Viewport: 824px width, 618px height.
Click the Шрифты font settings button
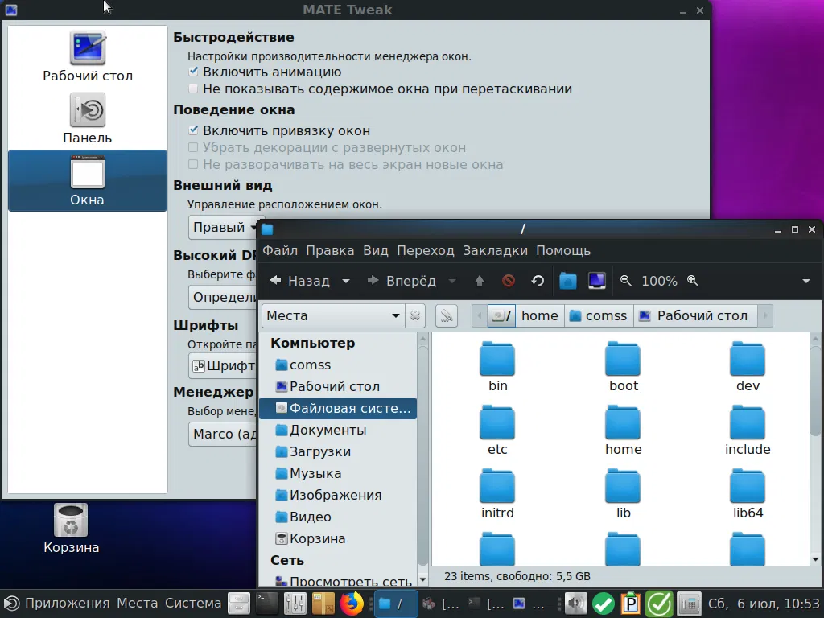tap(224, 366)
